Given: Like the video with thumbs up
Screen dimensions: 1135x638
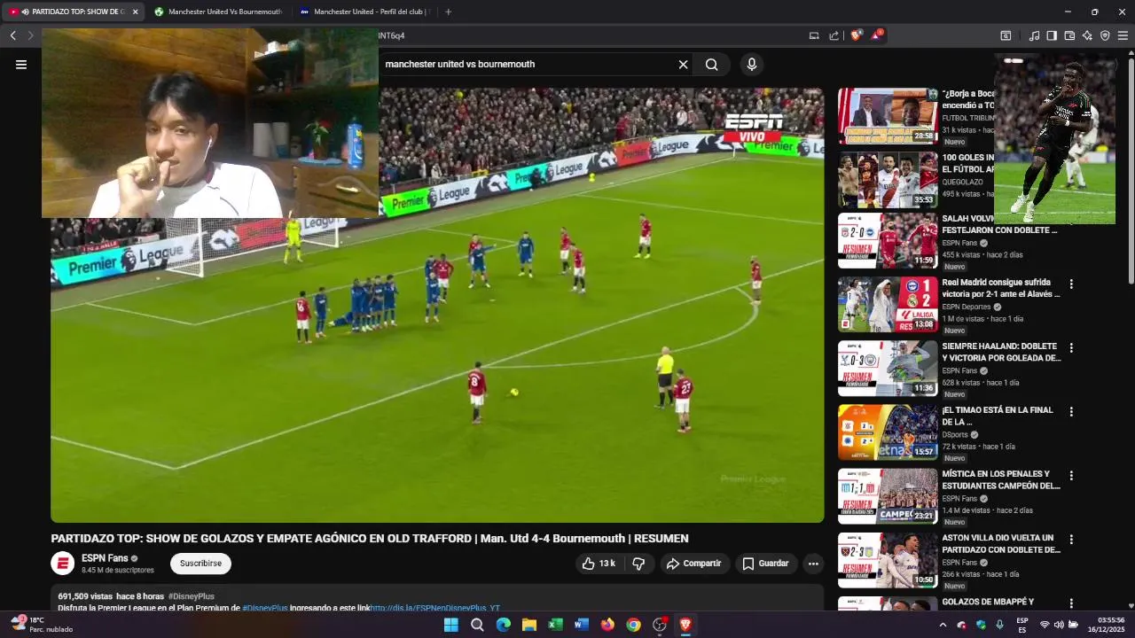Looking at the screenshot, I should 598,564.
